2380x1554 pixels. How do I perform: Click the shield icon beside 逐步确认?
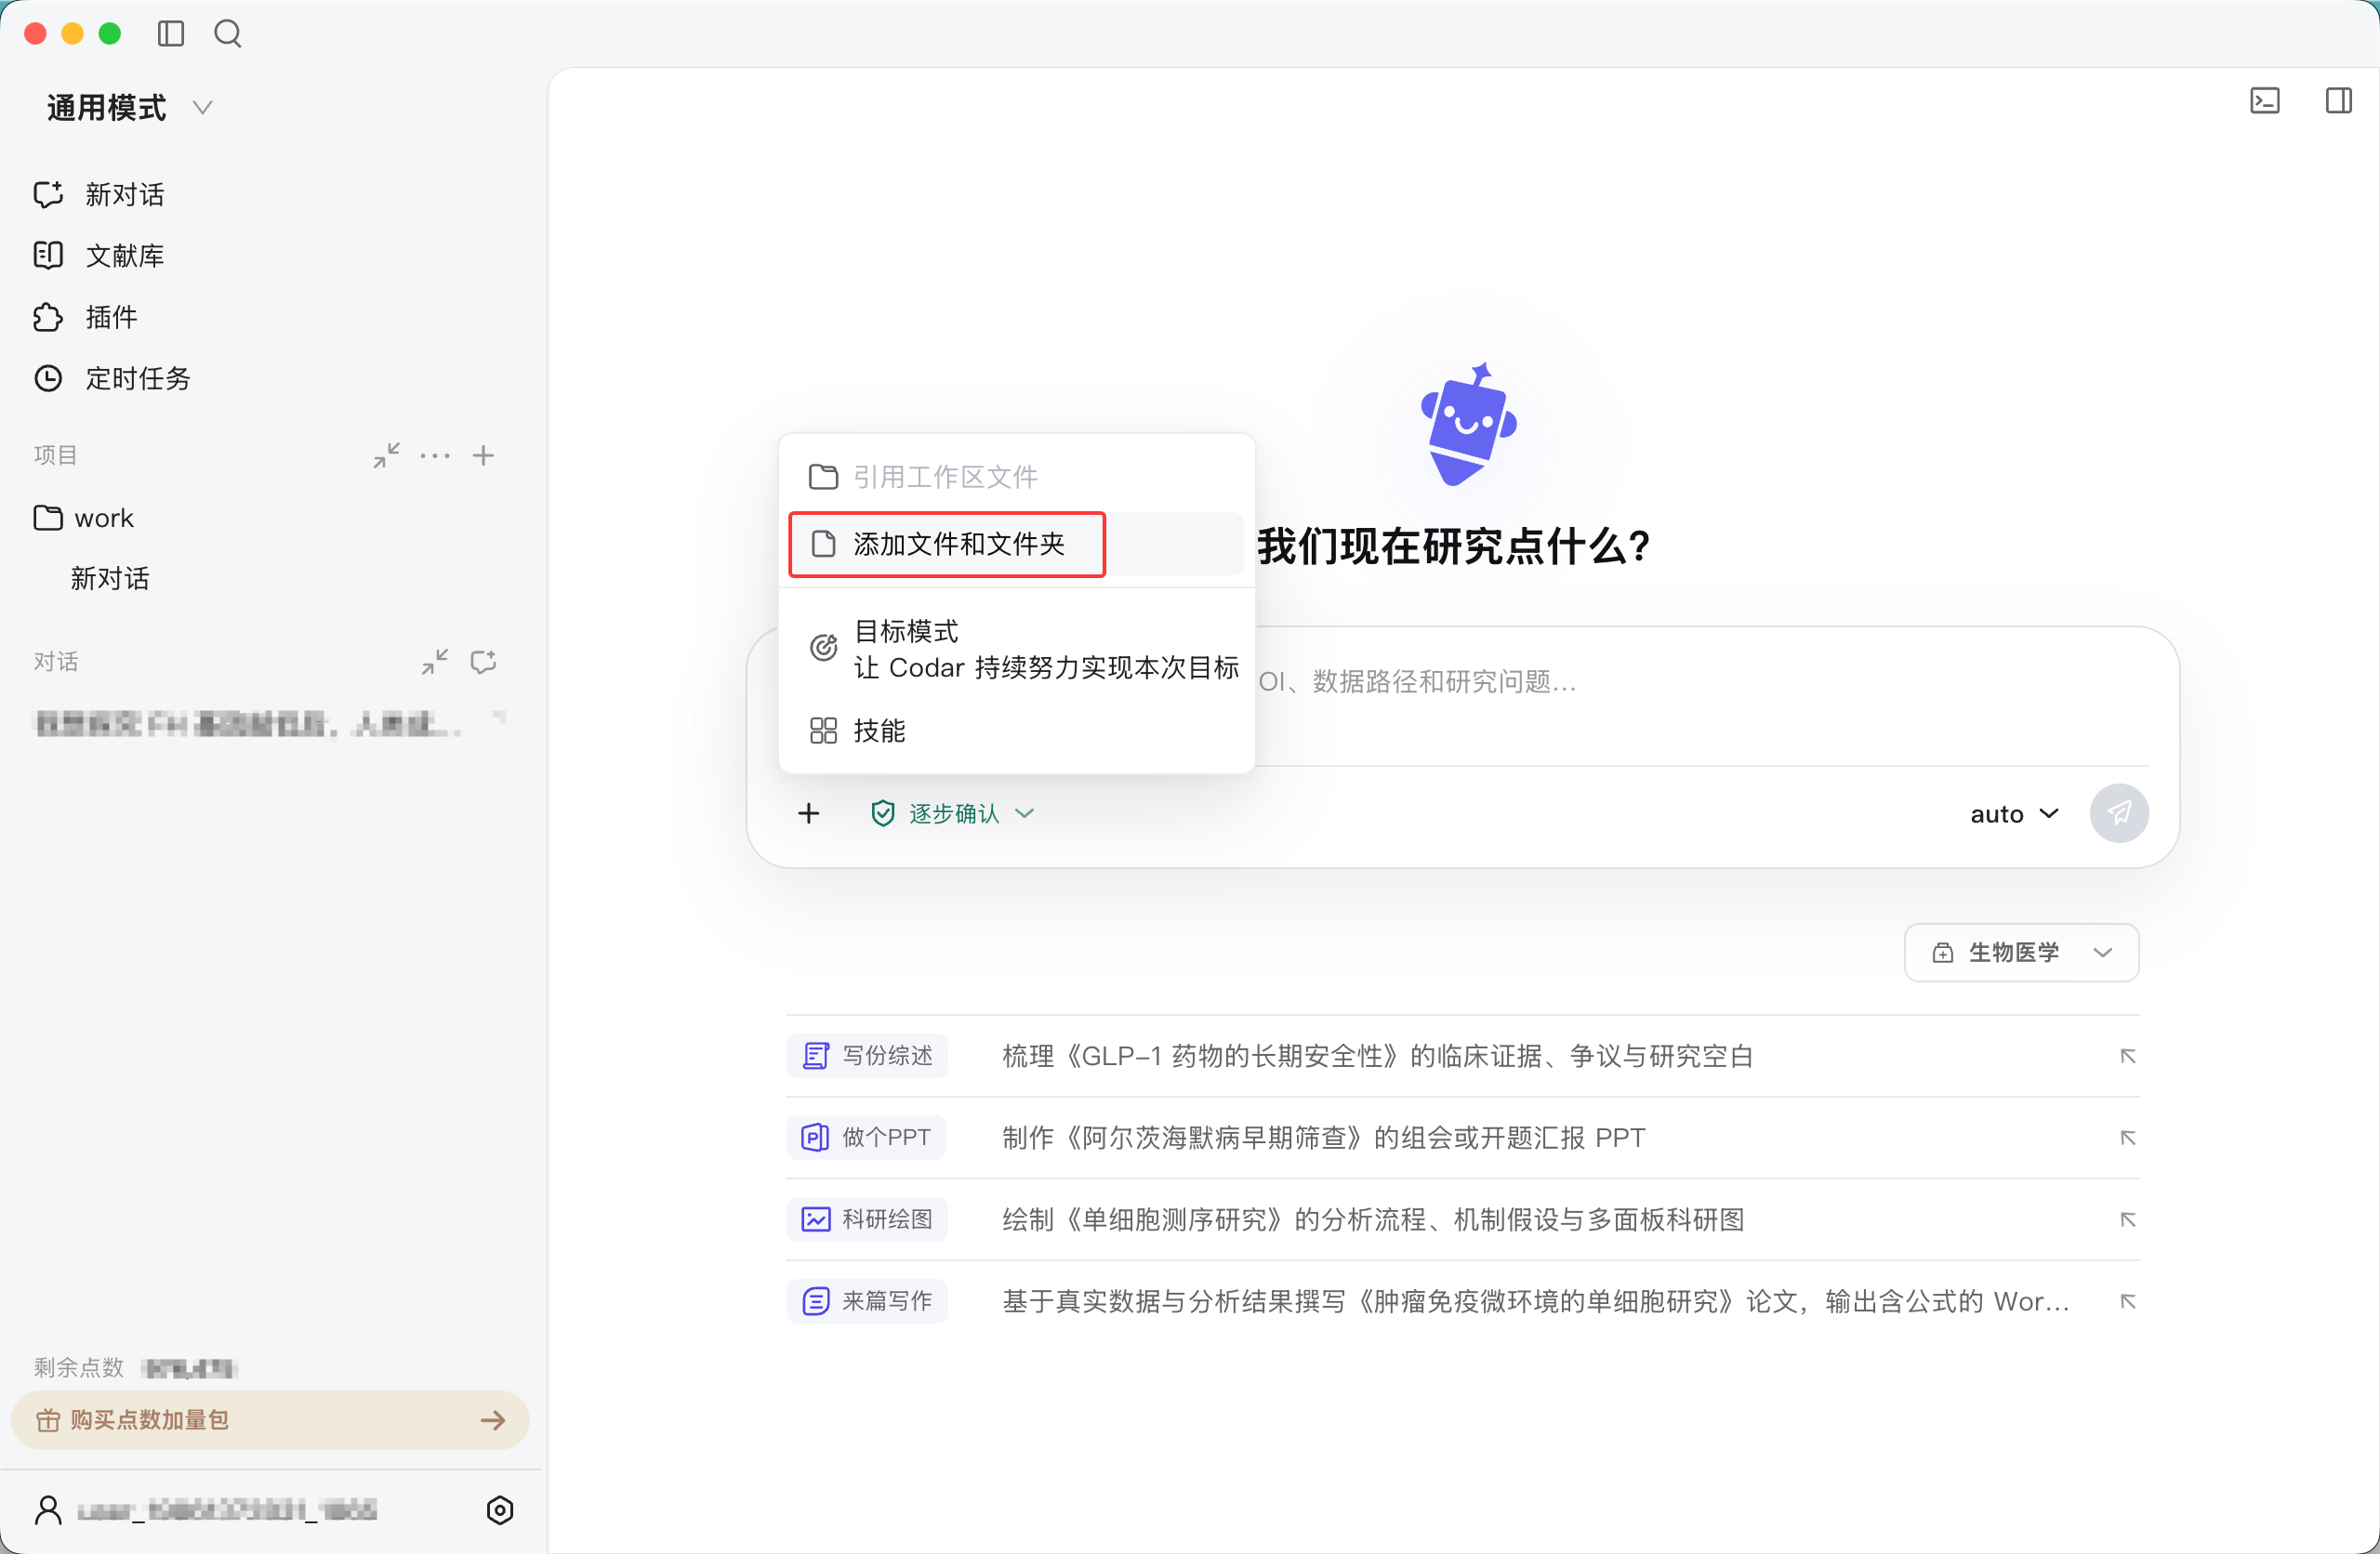click(882, 814)
